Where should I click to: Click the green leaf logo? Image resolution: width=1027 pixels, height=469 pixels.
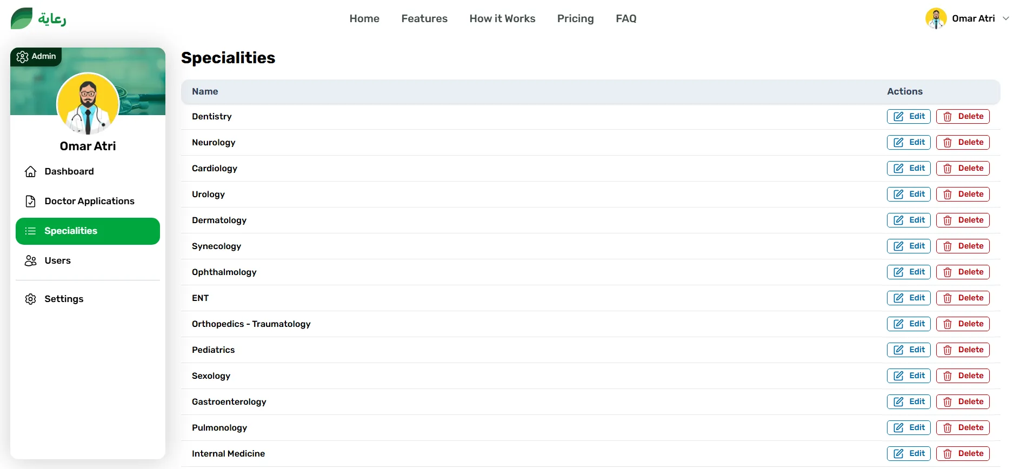[22, 18]
